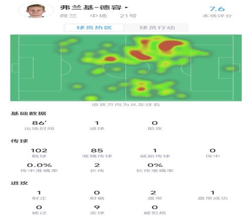252x221 pixels.
Task: Click the 荷兰 team label
Action: (x=68, y=16)
